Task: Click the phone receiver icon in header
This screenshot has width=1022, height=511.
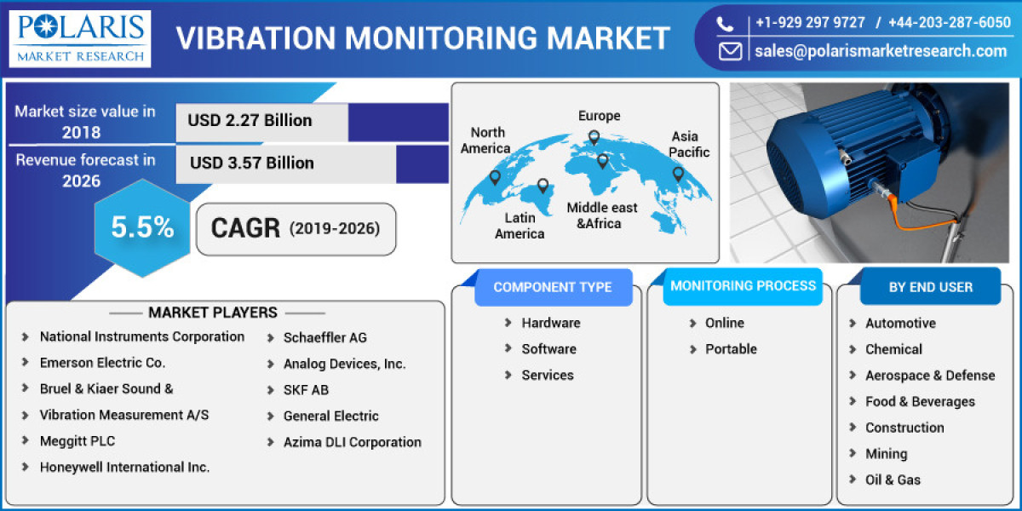Action: click(725, 22)
